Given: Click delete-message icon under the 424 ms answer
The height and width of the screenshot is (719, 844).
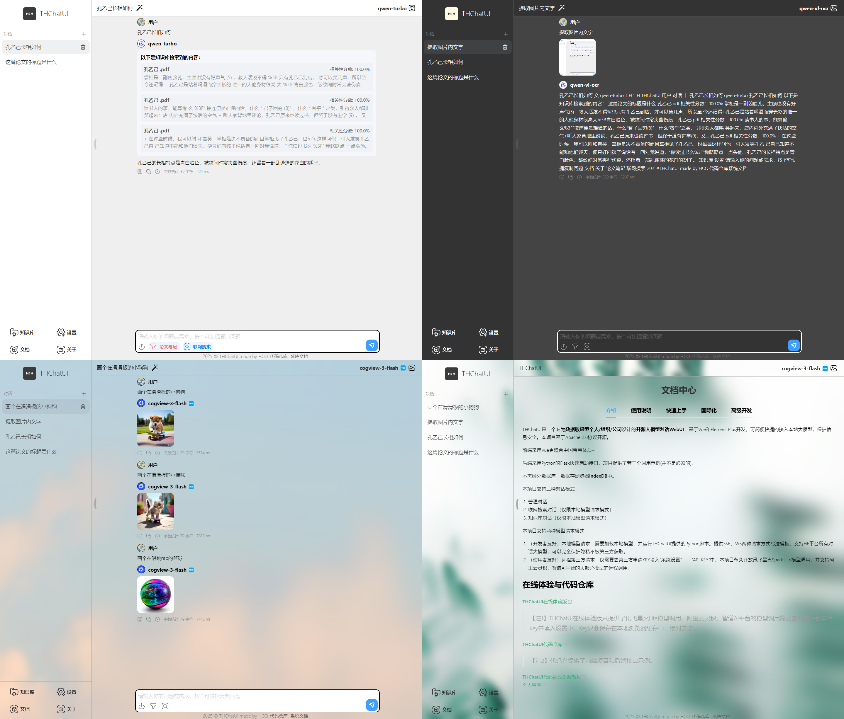Looking at the screenshot, I should coord(157,172).
